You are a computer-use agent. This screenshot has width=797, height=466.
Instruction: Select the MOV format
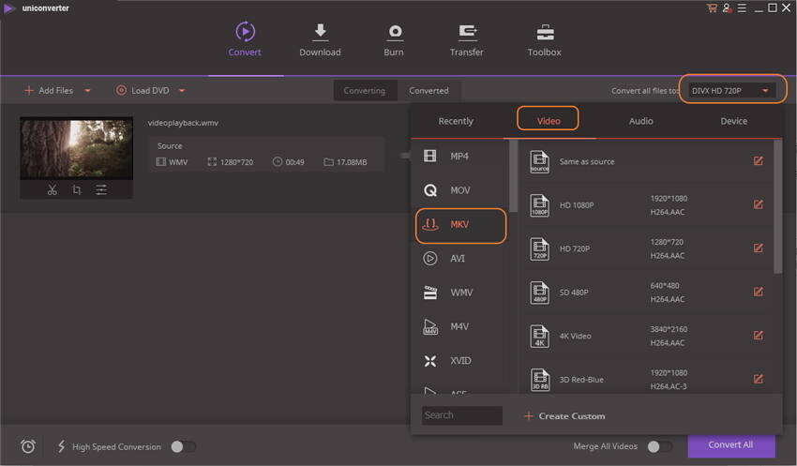[460, 190]
